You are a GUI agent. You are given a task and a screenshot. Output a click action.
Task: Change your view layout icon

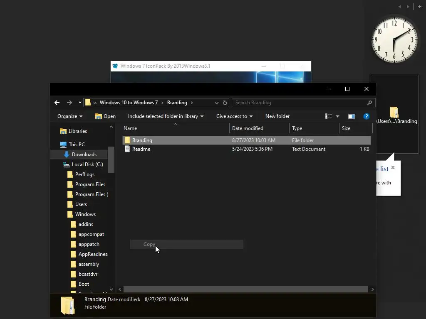click(329, 116)
